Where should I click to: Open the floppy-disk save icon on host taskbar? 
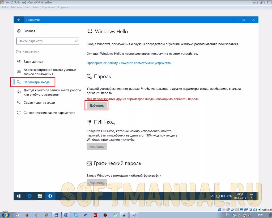[56, 215]
